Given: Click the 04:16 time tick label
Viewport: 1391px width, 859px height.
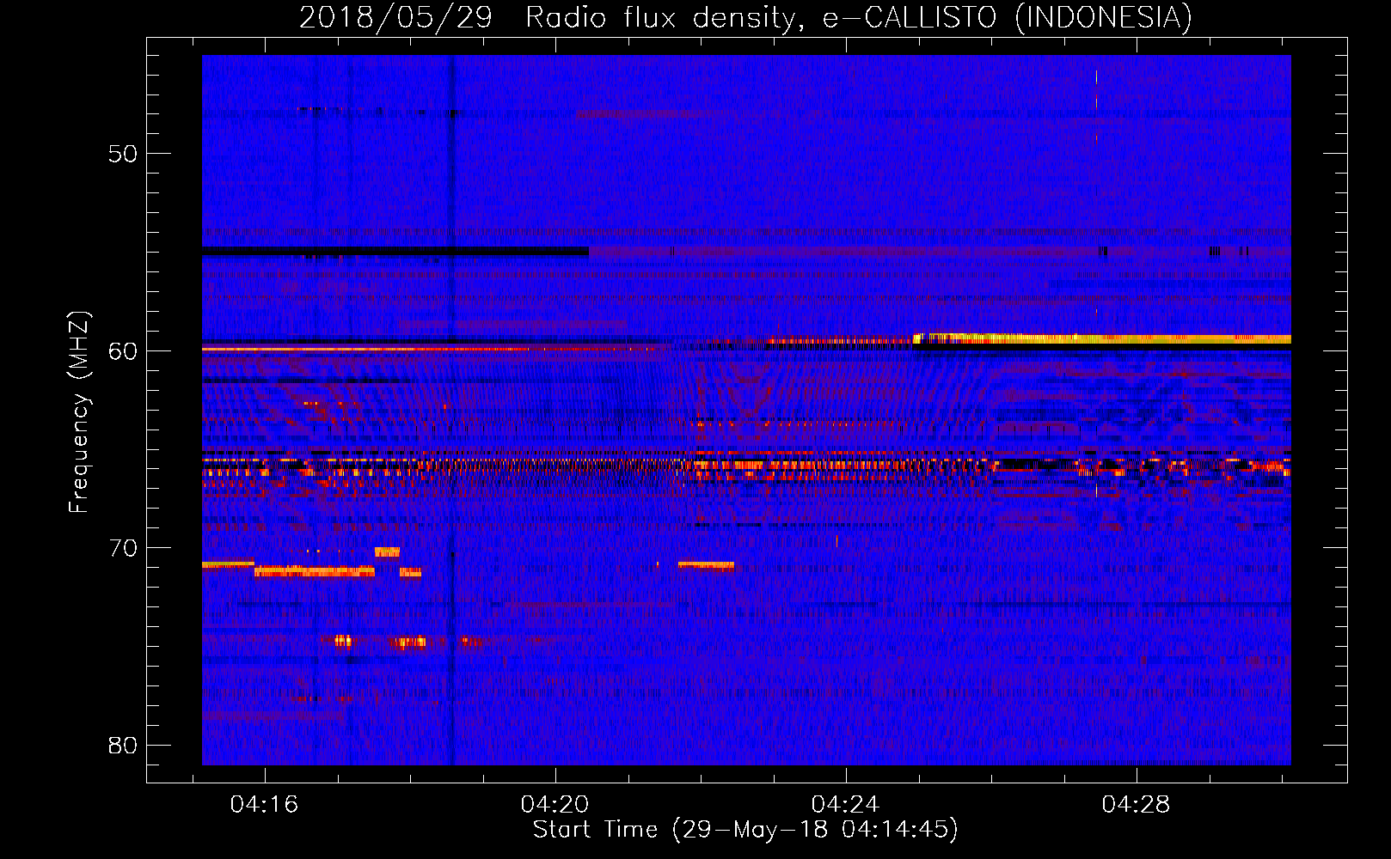Looking at the screenshot, I should click(x=264, y=804).
